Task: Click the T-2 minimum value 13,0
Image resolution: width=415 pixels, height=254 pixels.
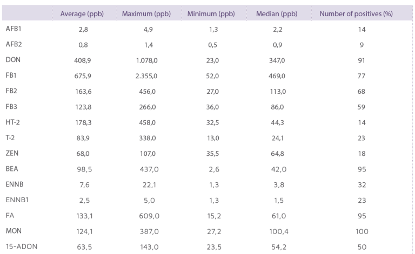Action: pos(213,138)
